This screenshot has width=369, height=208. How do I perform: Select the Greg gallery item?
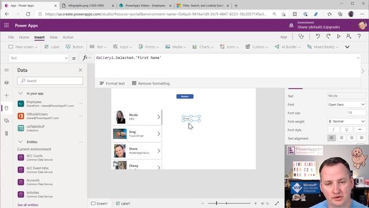click(x=137, y=133)
